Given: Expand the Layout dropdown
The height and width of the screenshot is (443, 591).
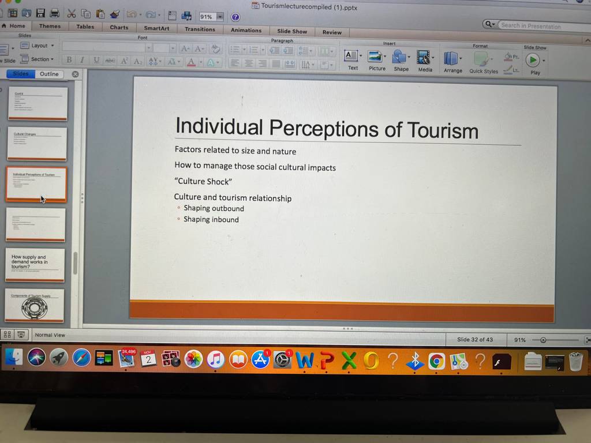Looking at the screenshot, I should (x=38, y=46).
